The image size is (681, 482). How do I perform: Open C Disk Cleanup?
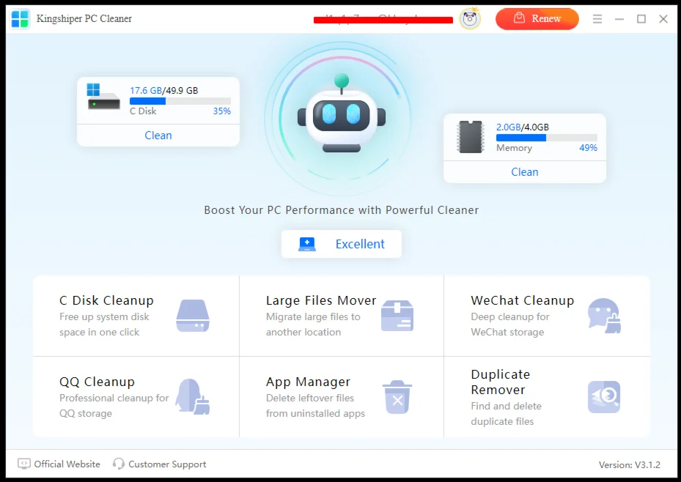[136, 316]
